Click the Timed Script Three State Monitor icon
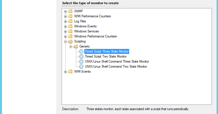The width and height of the screenshot is (218, 114). point(81,51)
